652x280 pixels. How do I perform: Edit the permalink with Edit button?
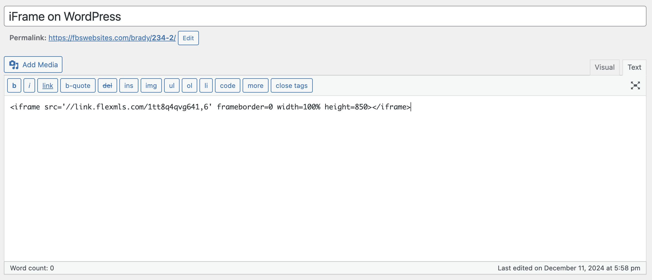188,38
